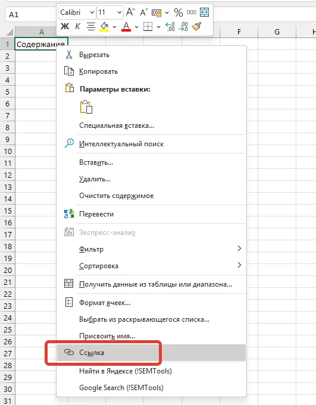Open Специальная вставка… dialog
This screenshot has height=405, width=316.
[x=151, y=126]
